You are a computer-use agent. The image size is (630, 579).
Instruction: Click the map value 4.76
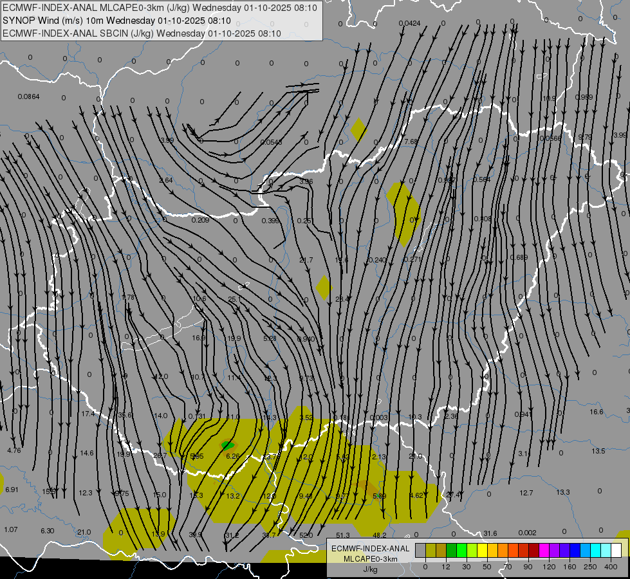pos(14,450)
